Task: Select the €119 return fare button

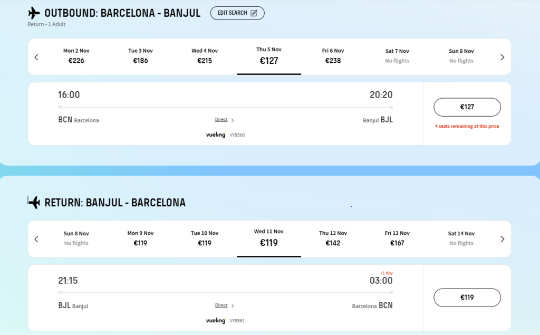Action: (x=467, y=298)
